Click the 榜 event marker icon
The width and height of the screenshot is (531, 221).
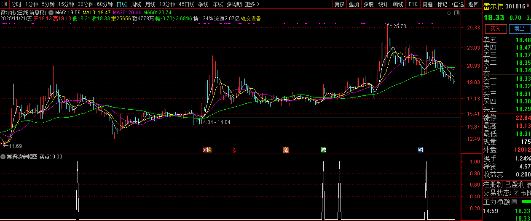point(207,150)
